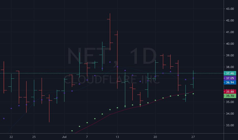Click the 39.00 price axis label
Viewport: 238px width, 140px height.
click(230, 55)
